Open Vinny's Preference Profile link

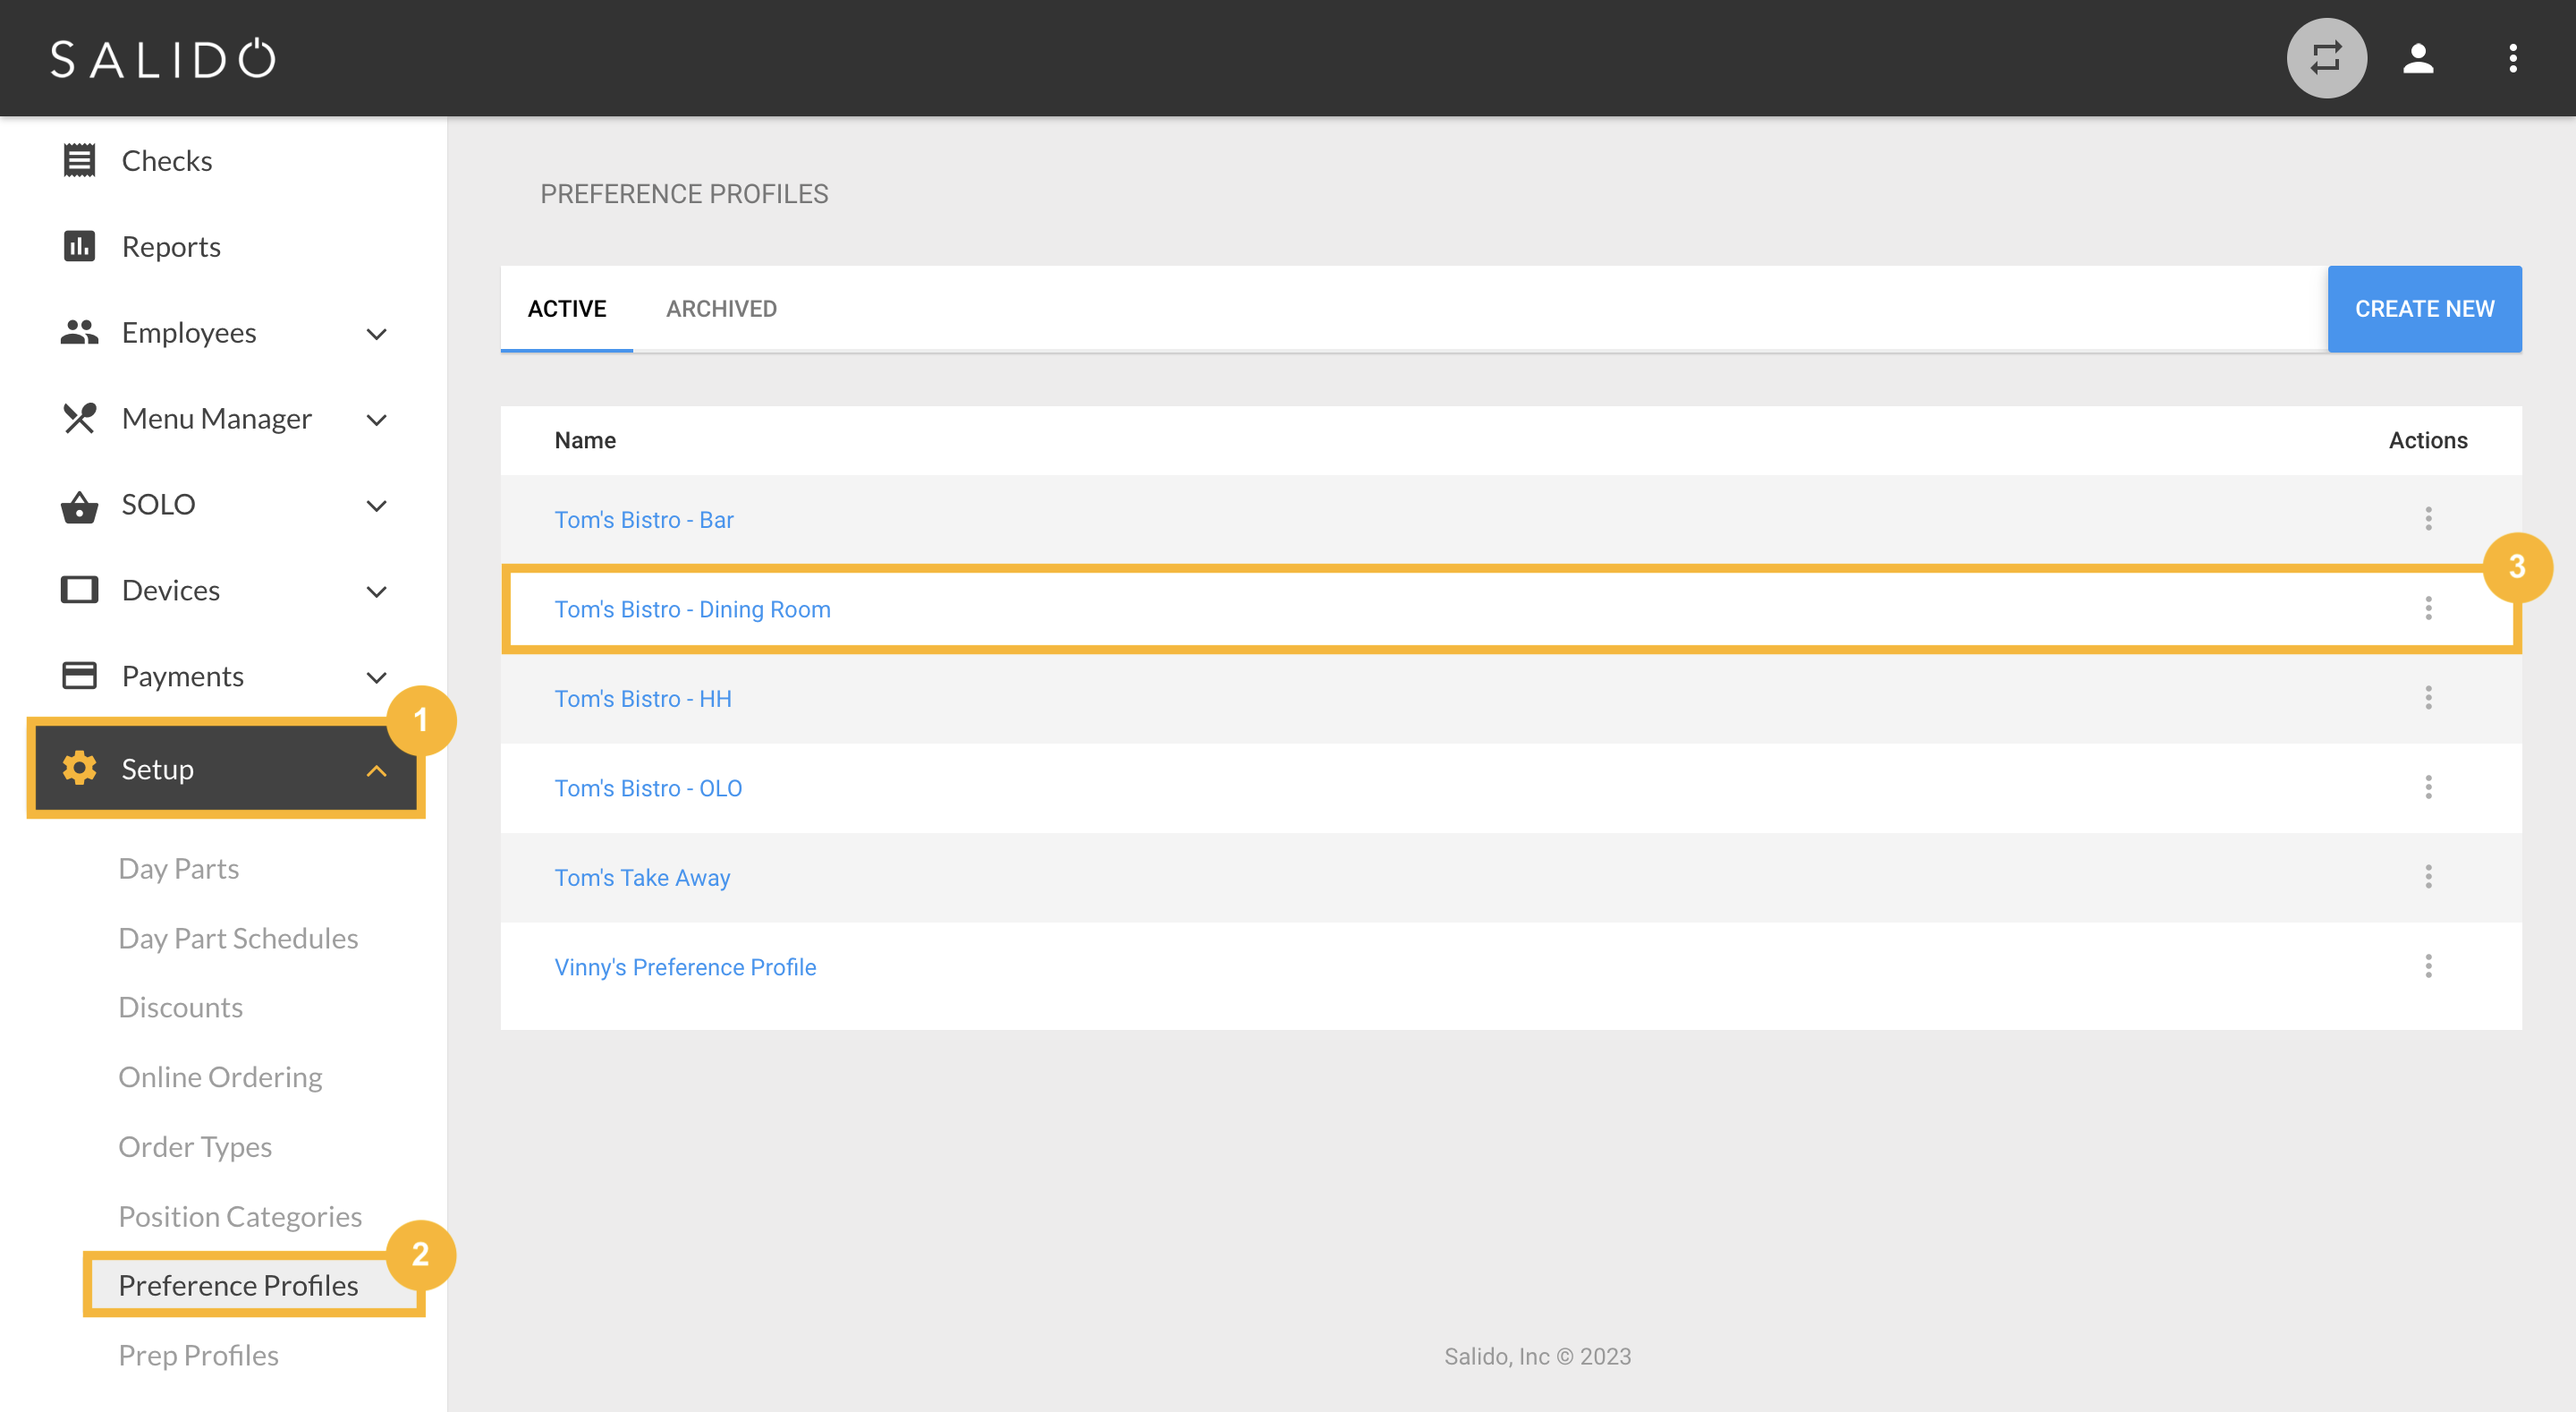[685, 967]
